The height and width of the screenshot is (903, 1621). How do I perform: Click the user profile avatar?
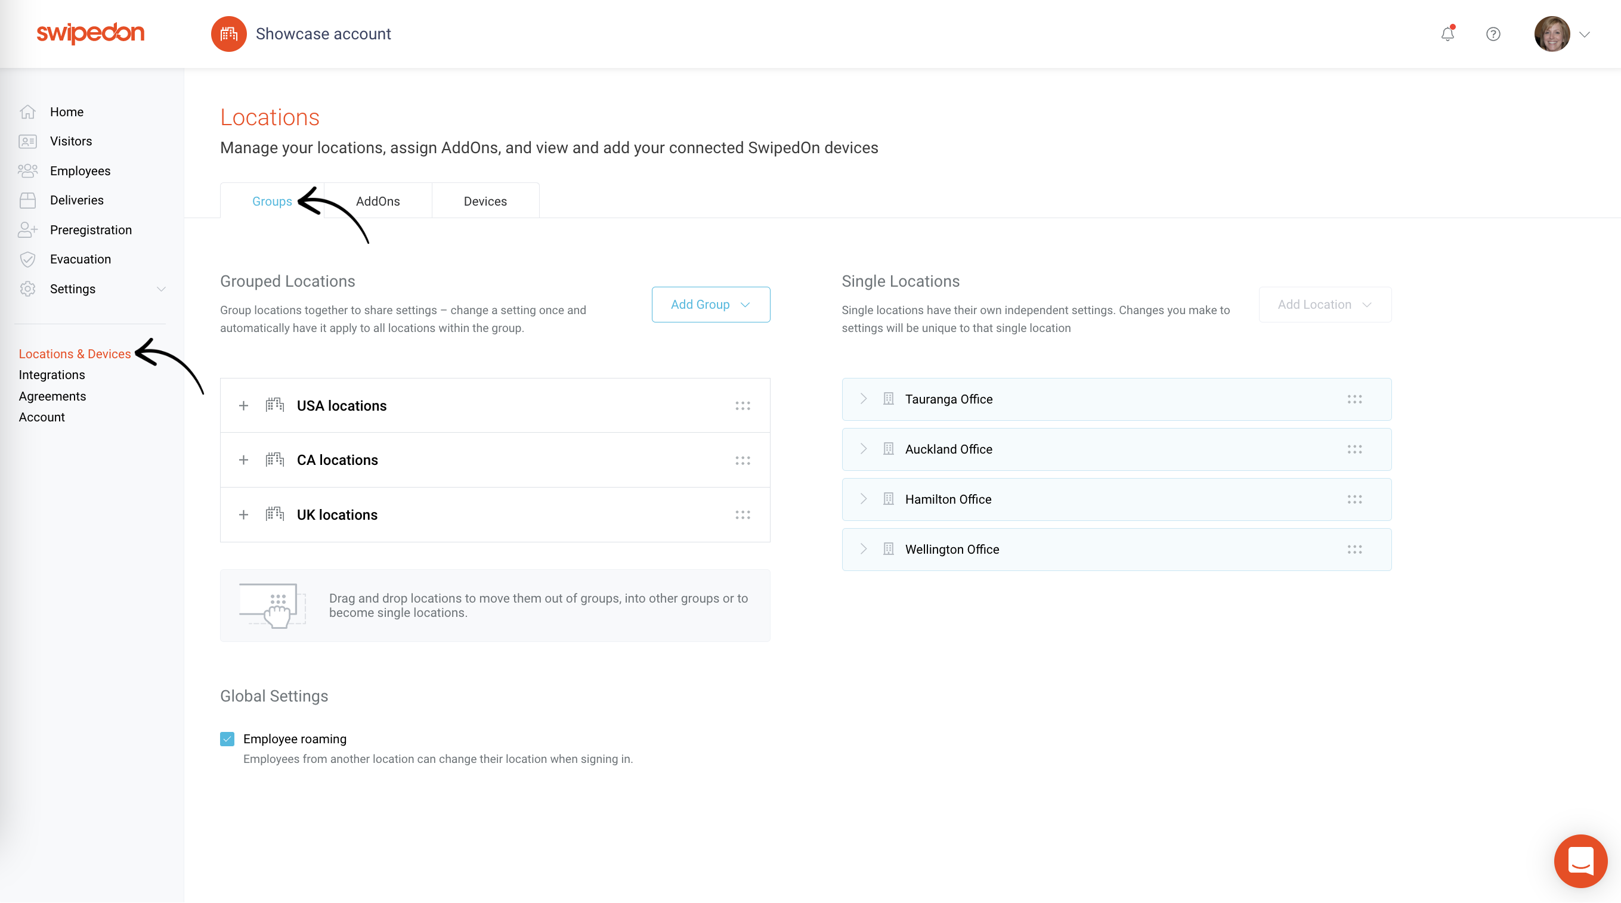1552,34
